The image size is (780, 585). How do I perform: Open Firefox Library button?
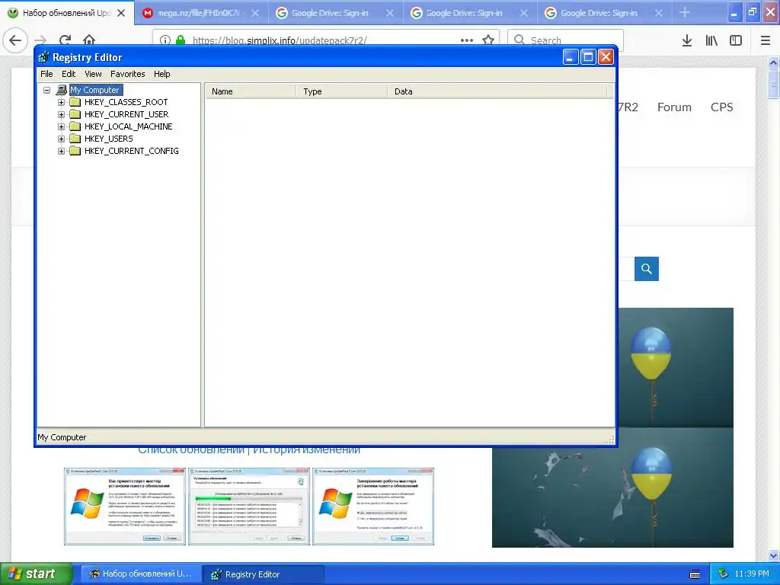pos(711,40)
